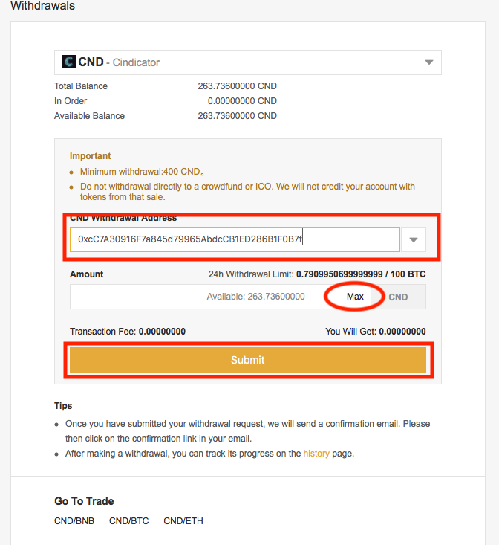The image size is (499, 545).
Task: Click the You Will Get amount
Action: click(x=402, y=332)
